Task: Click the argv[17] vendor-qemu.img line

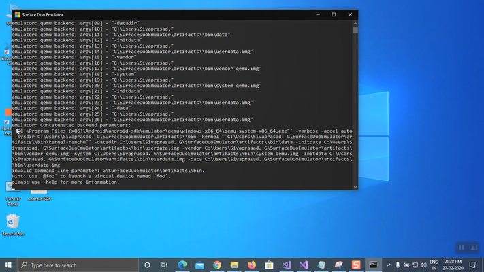Action: point(136,69)
